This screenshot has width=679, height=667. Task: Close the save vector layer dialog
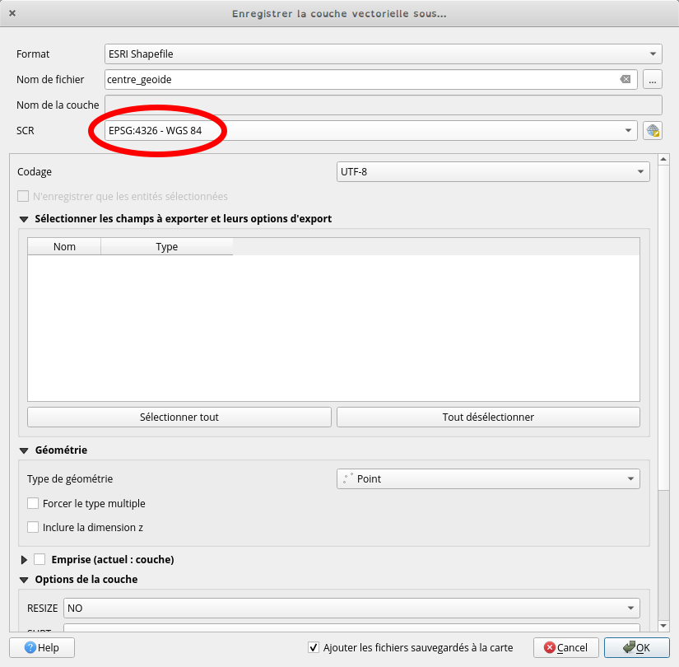[12, 13]
